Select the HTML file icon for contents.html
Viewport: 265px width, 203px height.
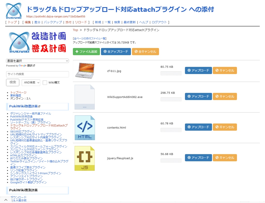click(x=85, y=127)
